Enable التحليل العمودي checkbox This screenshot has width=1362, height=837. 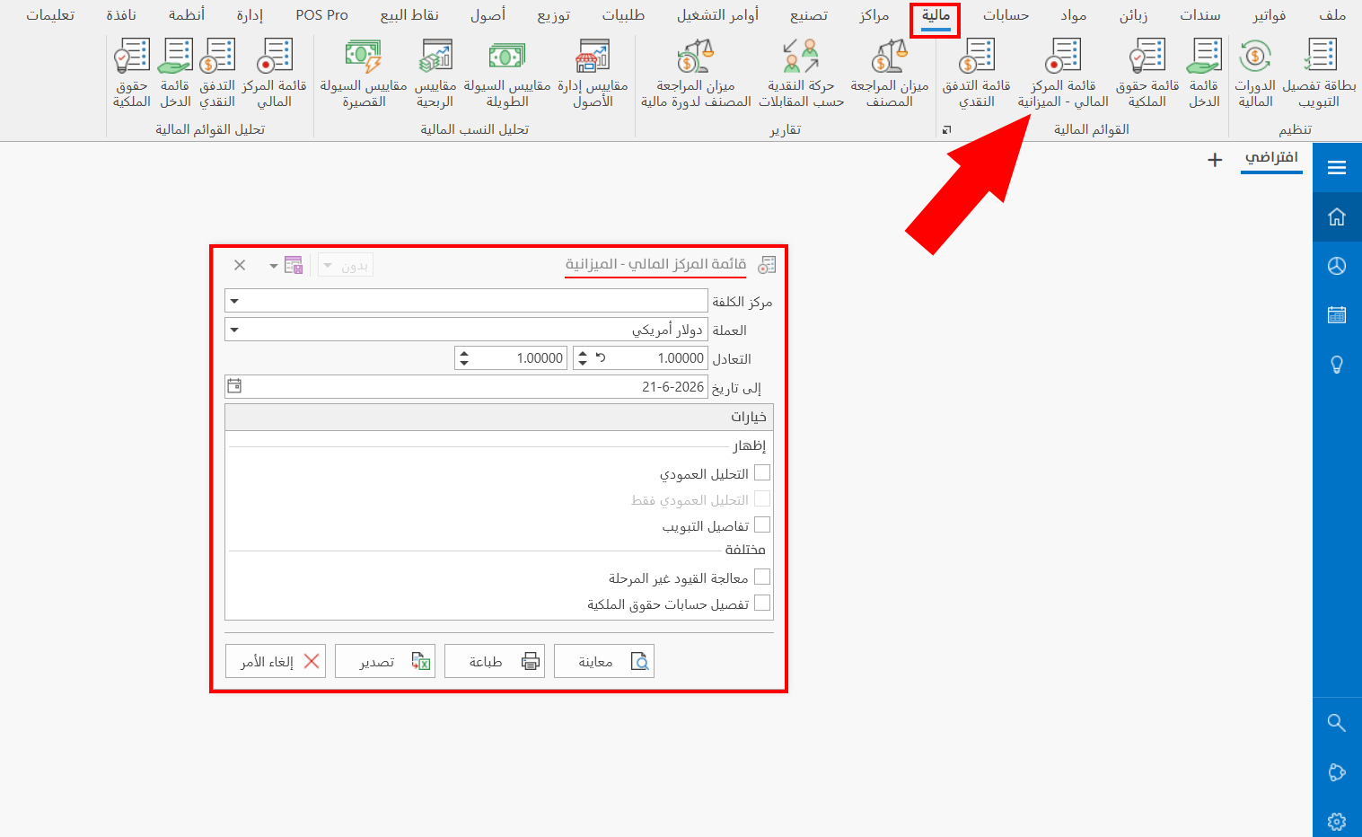point(762,472)
